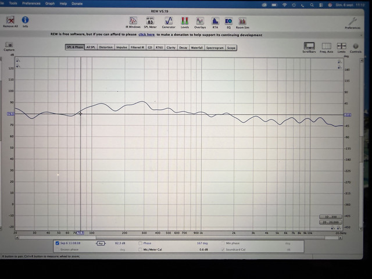Screen dimensions: 372x279
Task: Open the Psy smoothing selector
Action: point(101,244)
